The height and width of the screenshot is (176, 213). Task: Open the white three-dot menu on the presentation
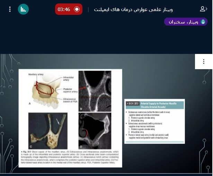pos(204,62)
